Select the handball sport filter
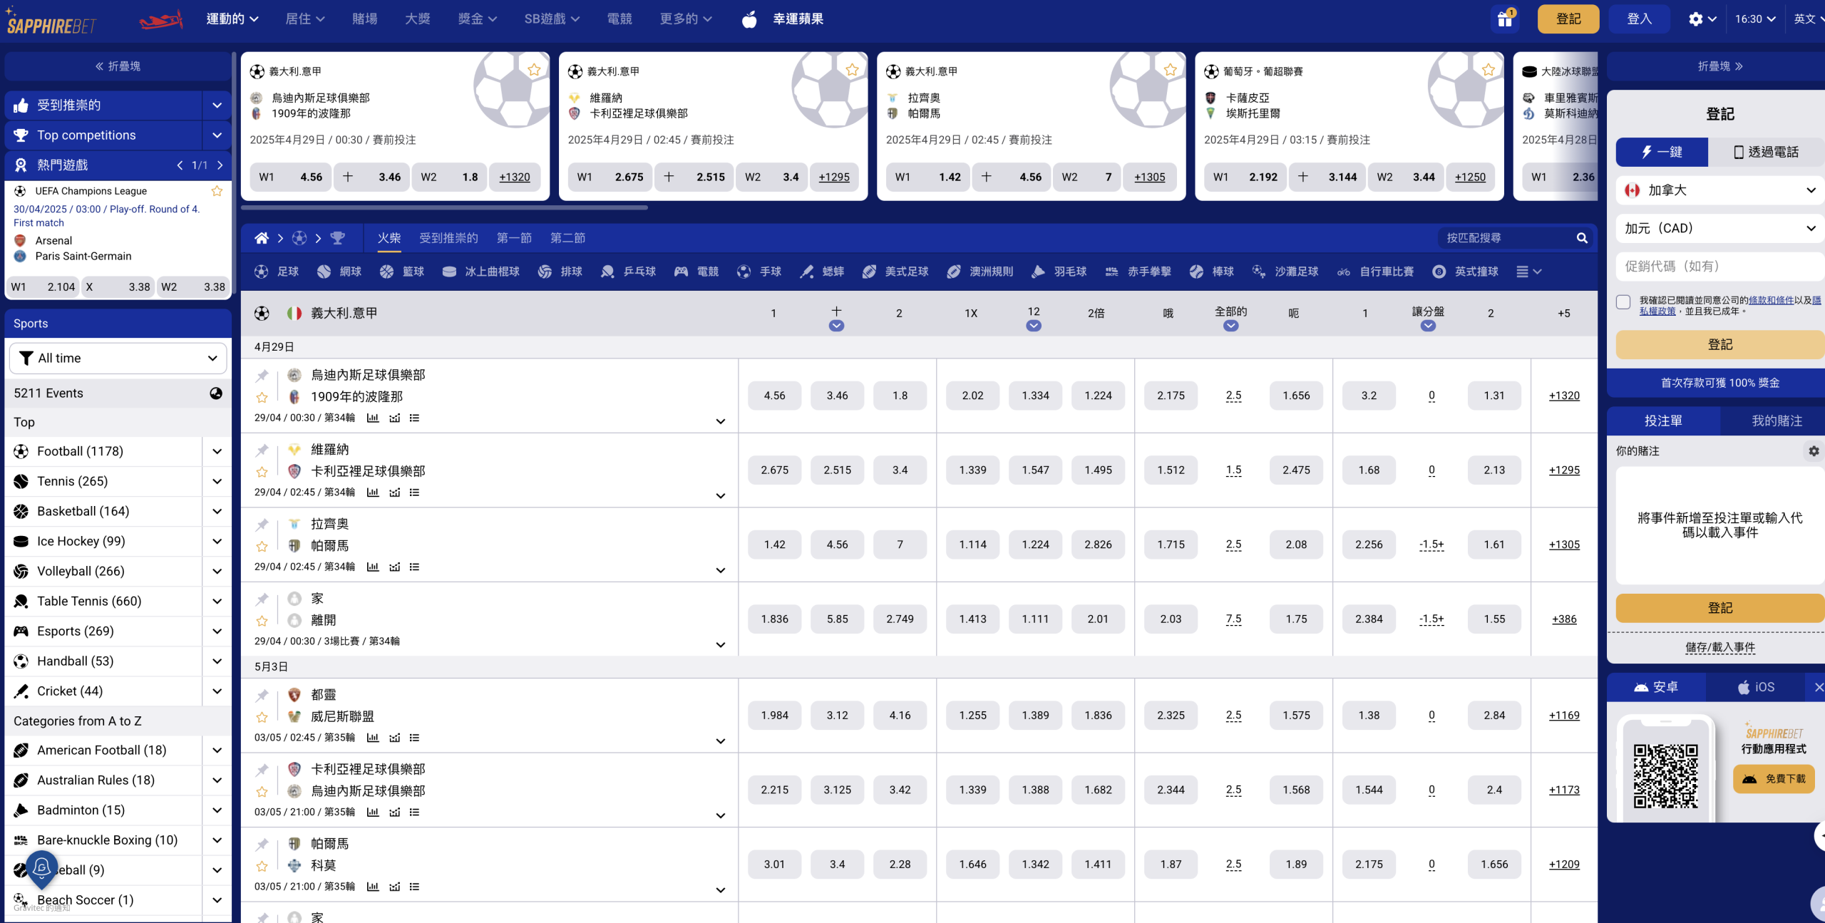This screenshot has width=1825, height=923. pos(759,272)
